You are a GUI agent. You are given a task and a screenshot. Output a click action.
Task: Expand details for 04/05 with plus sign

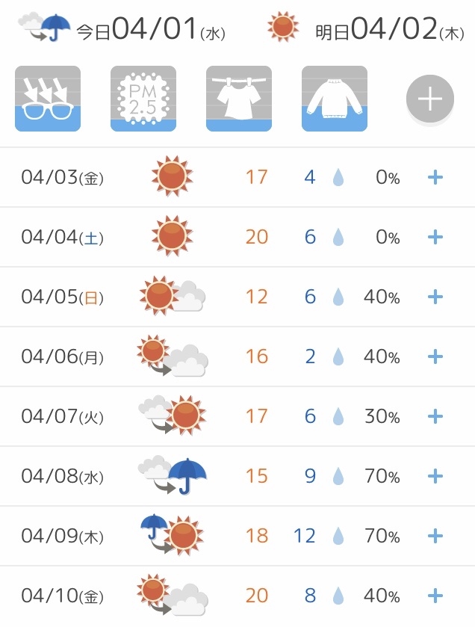[435, 297]
